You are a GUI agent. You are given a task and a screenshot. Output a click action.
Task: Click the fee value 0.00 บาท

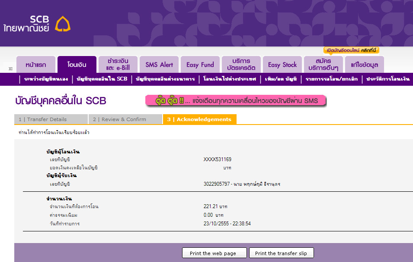[213, 215]
